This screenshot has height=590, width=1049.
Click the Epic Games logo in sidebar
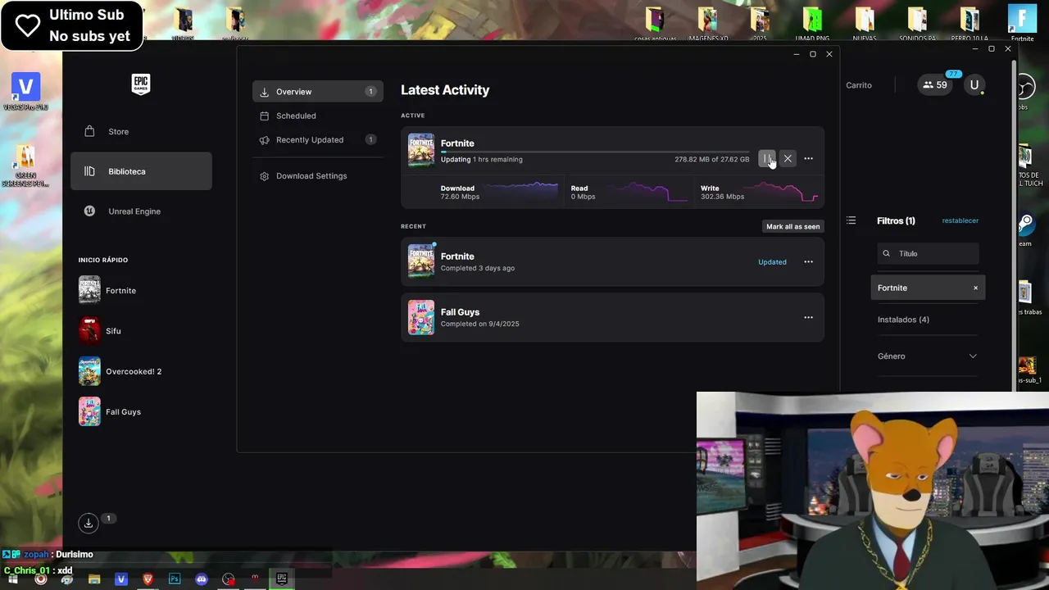[x=141, y=84]
